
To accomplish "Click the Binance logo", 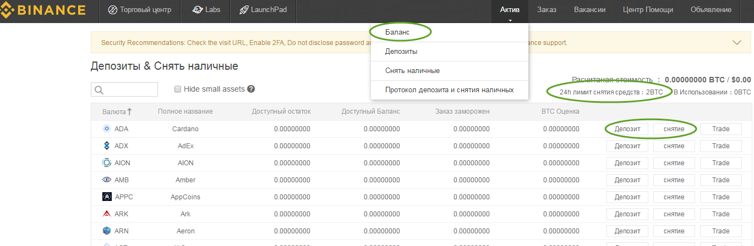I will point(43,10).
